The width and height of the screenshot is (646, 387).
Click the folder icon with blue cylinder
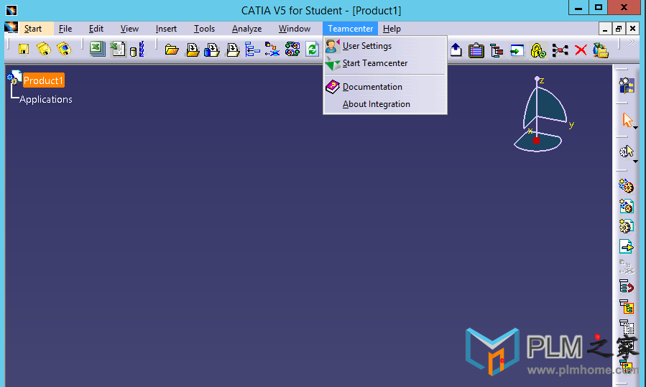point(212,50)
